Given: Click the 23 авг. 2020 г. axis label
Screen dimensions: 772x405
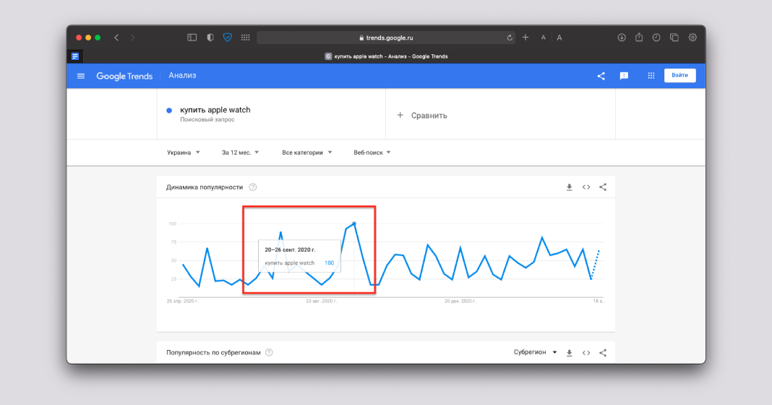Looking at the screenshot, I should tap(321, 301).
